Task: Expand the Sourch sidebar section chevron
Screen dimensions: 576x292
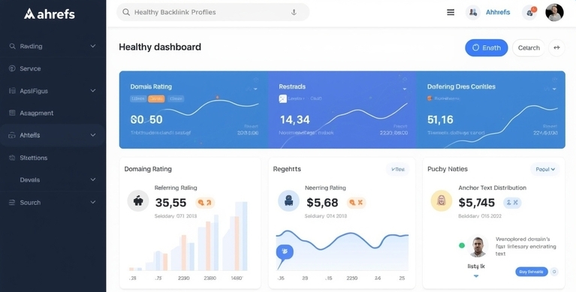Action: click(93, 203)
